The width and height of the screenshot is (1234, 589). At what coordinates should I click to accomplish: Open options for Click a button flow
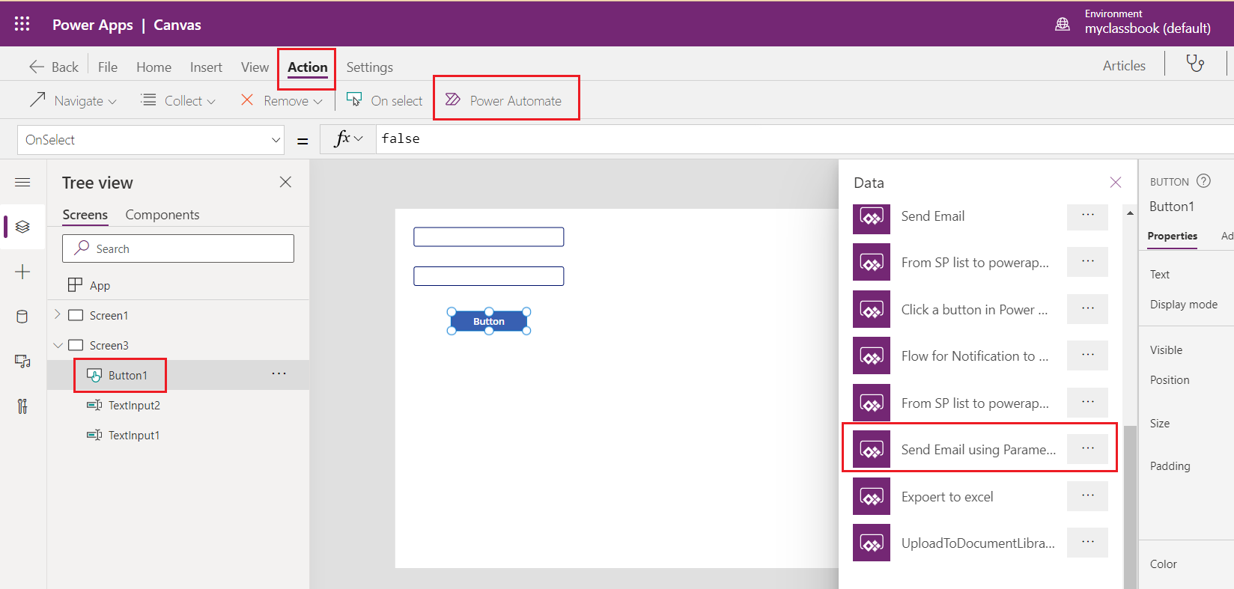tap(1088, 309)
